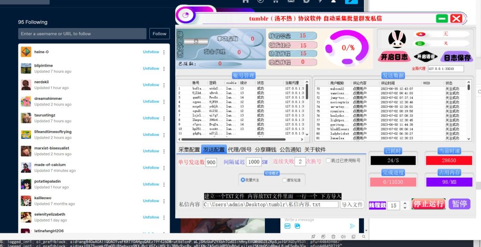The image size is (481, 247).
Task: Open options menu for kailleowo
Action: [164, 201]
